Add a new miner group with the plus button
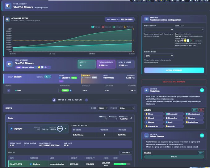This screenshot has height=168, width=210. pyautogui.click(x=202, y=136)
